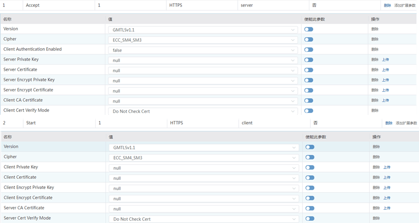The height and width of the screenshot is (223, 419).
Task: Toggle the Client Encrypt Certificate switch
Action: (310, 198)
